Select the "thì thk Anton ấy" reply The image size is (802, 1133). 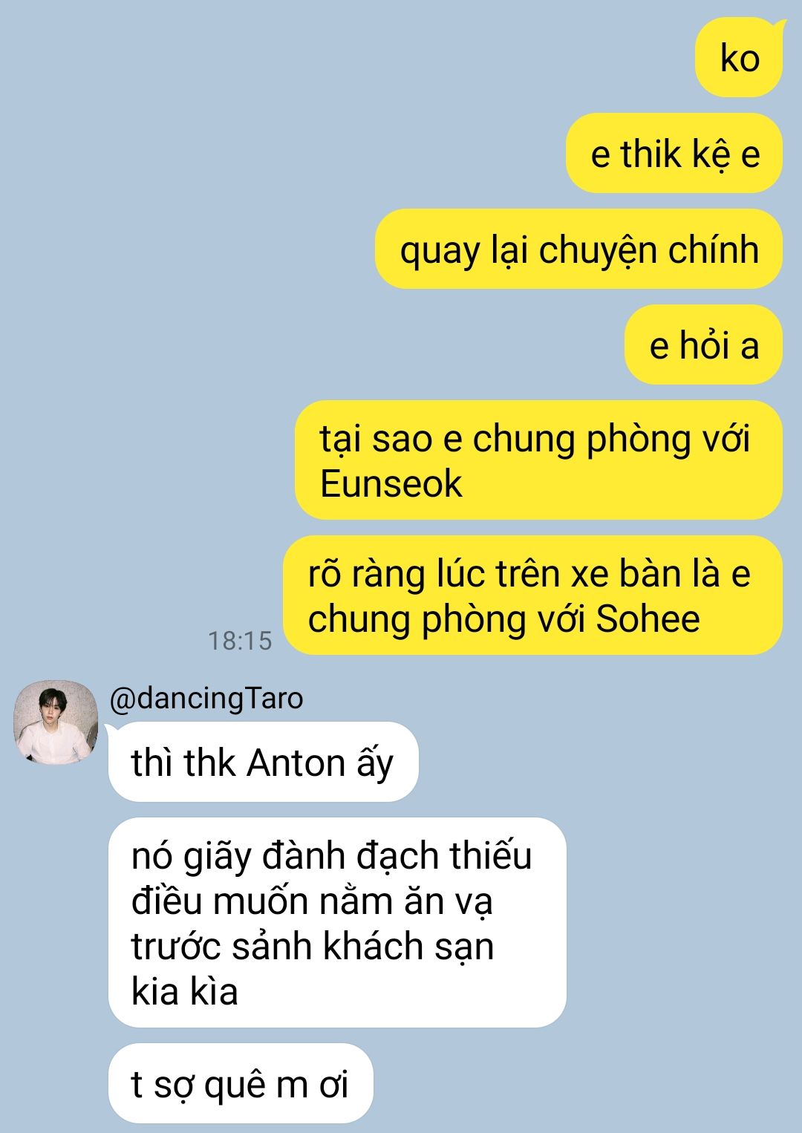click(264, 763)
